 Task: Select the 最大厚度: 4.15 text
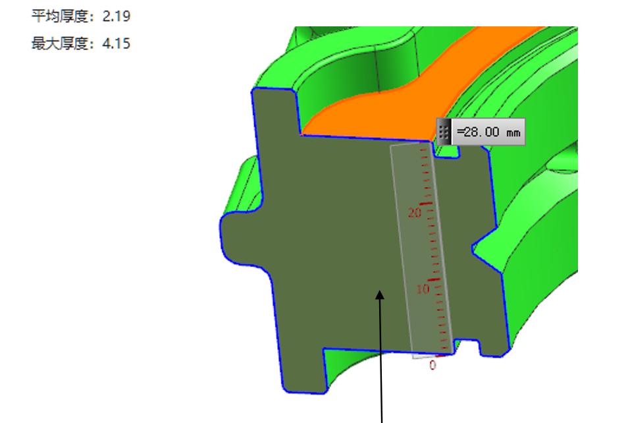(81, 43)
